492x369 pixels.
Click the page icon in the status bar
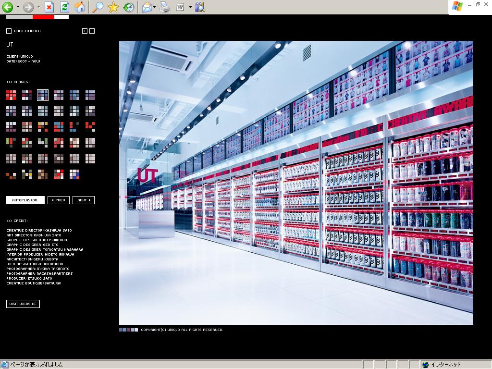coord(4,365)
